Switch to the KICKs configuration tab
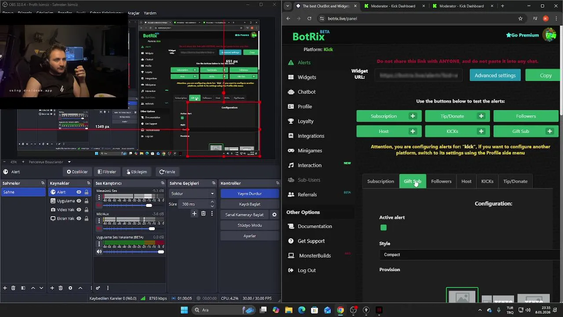563x317 pixels. point(487,181)
